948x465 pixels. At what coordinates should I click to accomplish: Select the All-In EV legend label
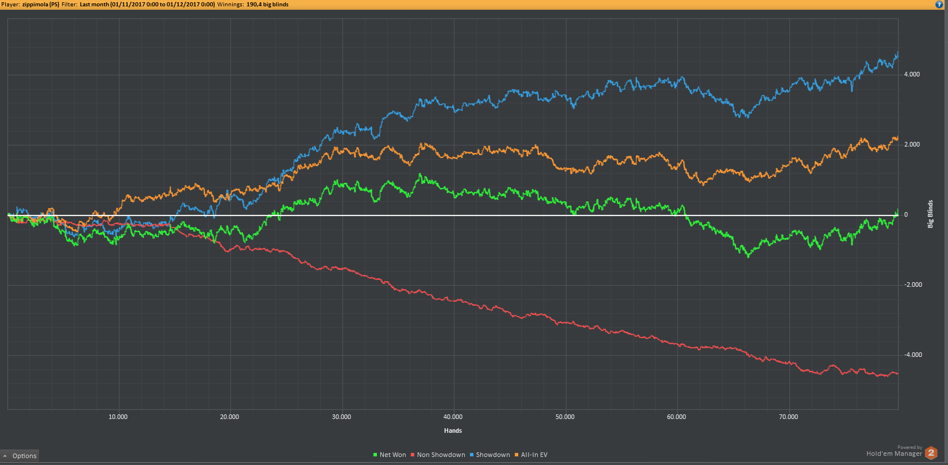click(534, 455)
